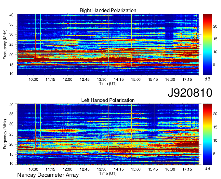Click the 15:00 tick of Right Handed plot

pyautogui.click(x=136, y=79)
